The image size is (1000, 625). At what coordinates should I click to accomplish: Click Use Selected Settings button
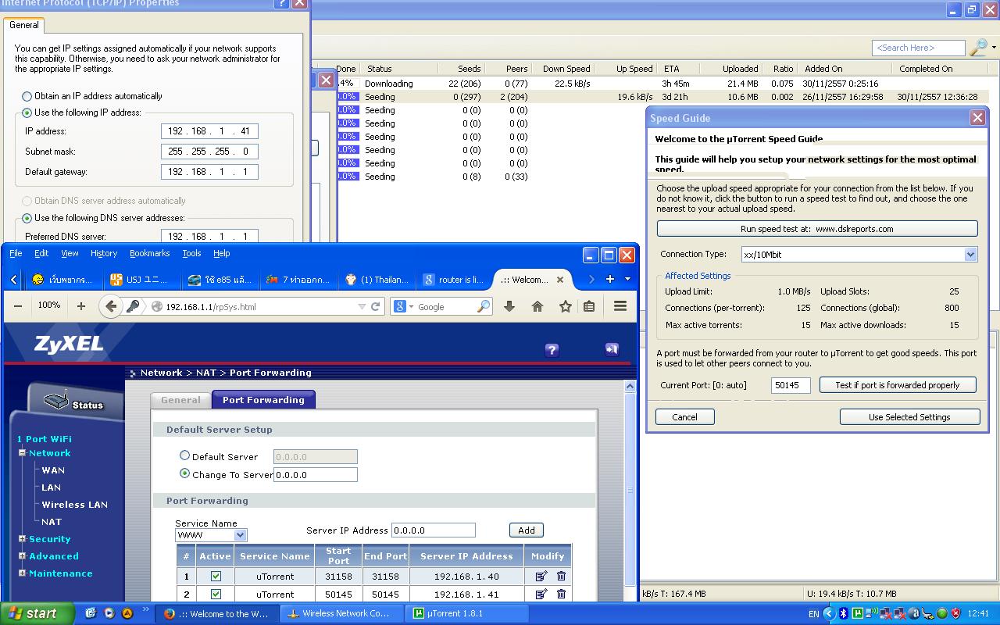click(909, 417)
